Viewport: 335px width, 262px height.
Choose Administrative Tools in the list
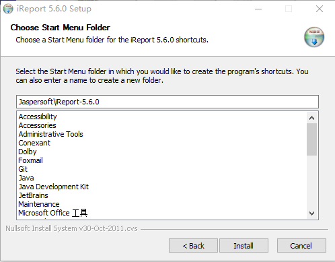click(50, 134)
